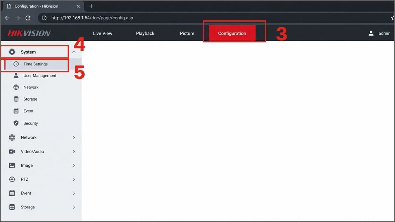
Task: Select the Configuration tab
Action: pos(232,33)
